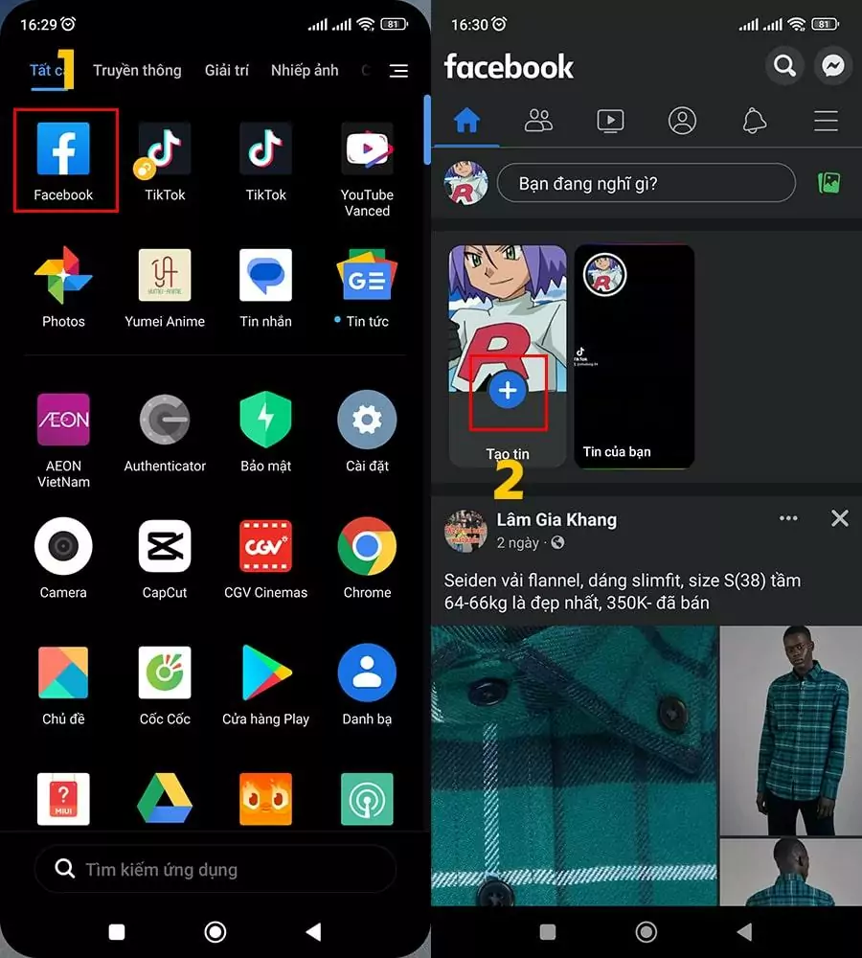862x958 pixels.
Task: Open Google Drive app icon
Action: coord(165,799)
